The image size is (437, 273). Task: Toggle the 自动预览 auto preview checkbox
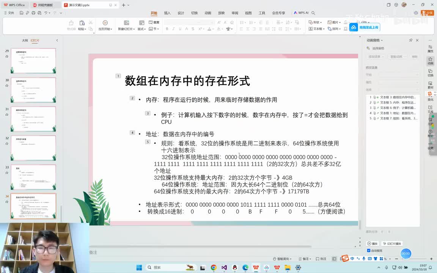(369, 250)
